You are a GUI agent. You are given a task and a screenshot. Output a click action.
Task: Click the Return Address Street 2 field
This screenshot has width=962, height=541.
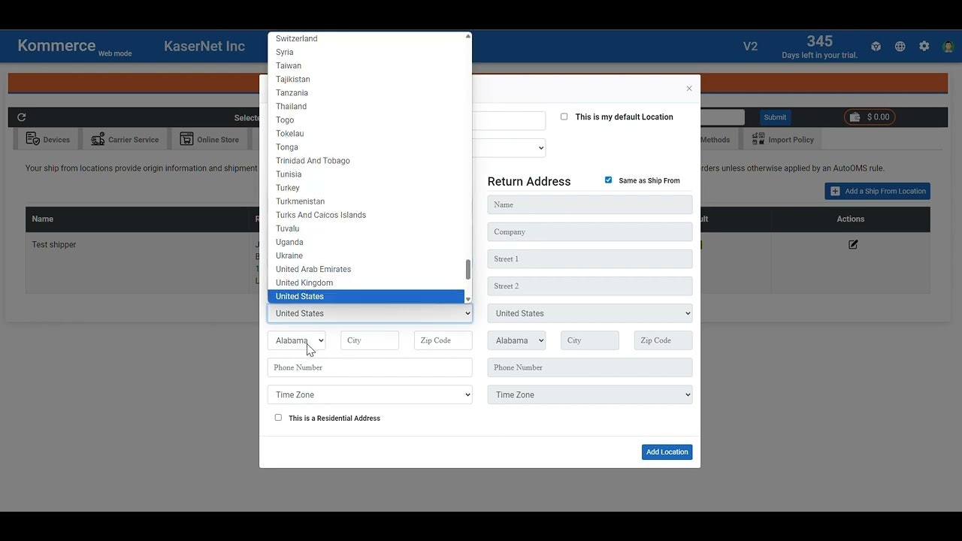590,286
